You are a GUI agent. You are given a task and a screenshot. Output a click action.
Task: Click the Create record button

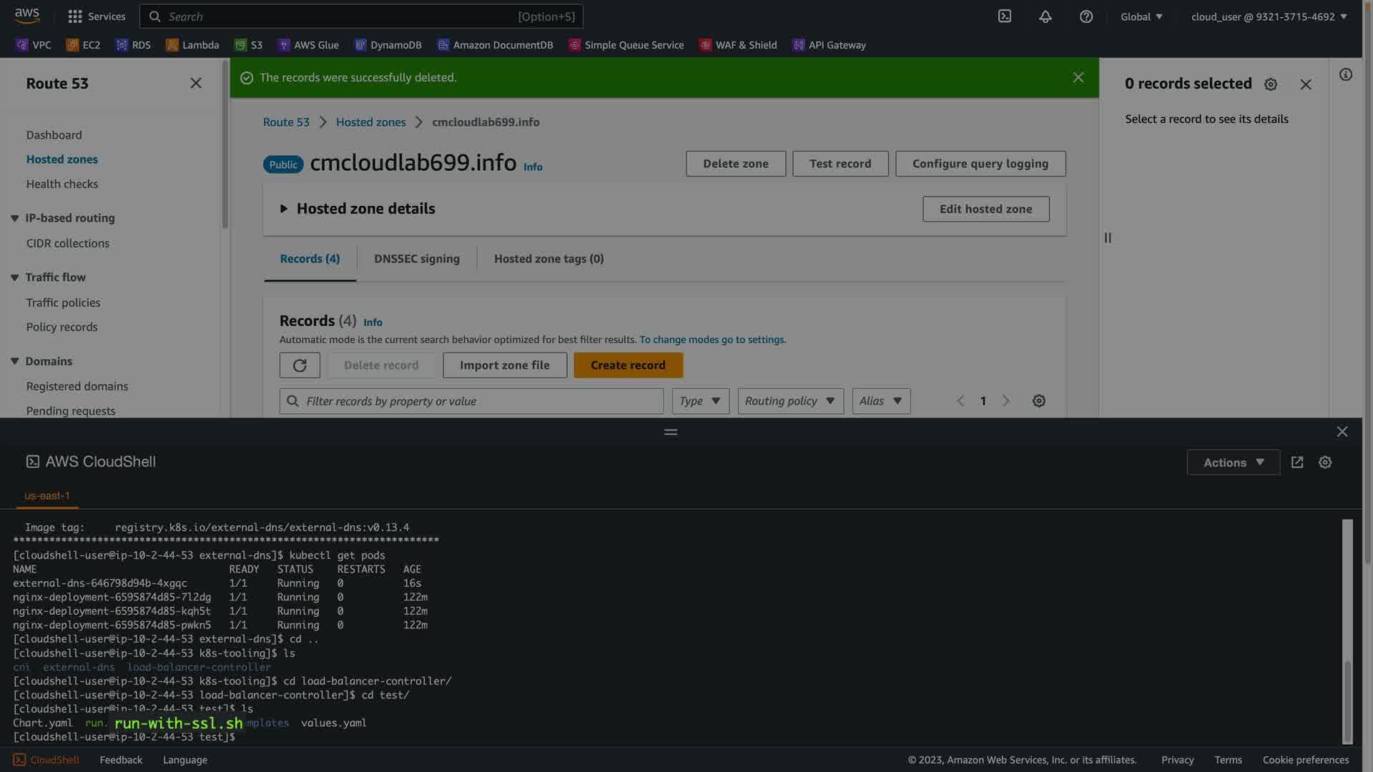tap(628, 365)
